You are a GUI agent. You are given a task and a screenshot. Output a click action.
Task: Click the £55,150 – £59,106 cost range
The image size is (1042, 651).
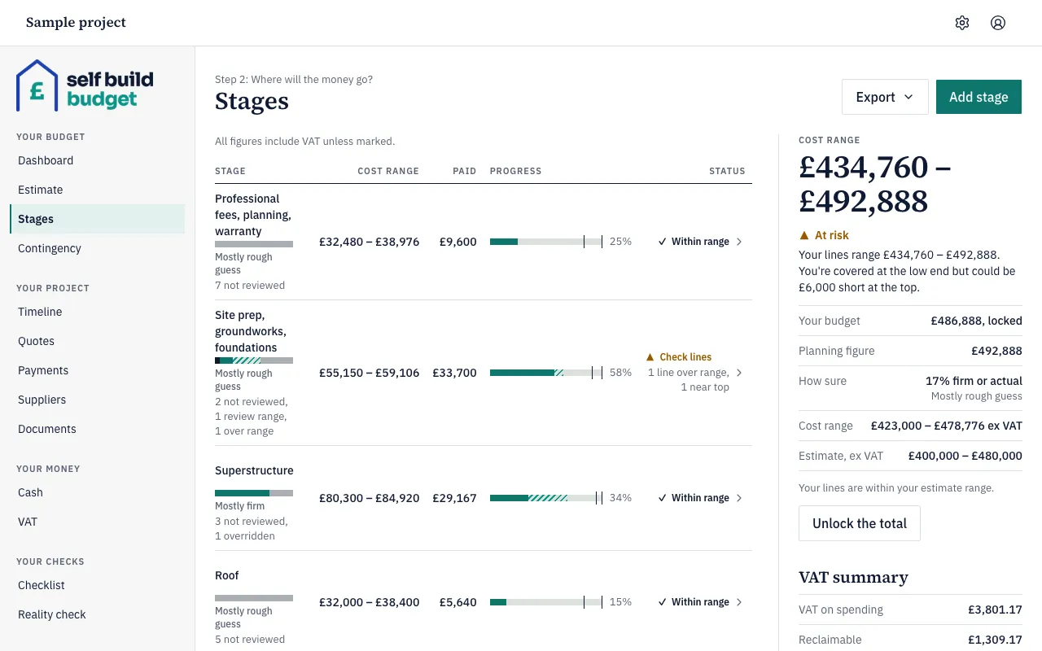(369, 373)
